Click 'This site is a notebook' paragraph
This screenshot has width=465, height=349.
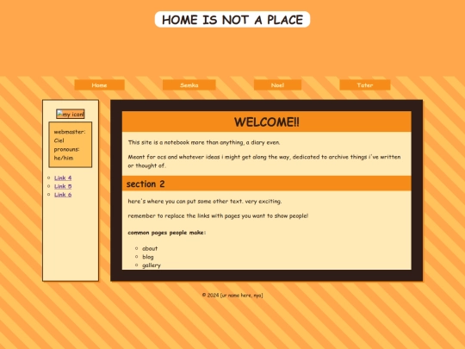(204, 142)
